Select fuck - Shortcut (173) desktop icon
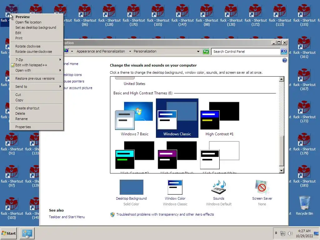320x240 pixels. coord(304,112)
